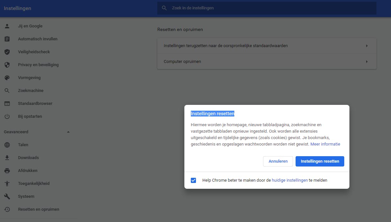The image size is (391, 222).
Task: Click the highlighted dialog title Instellingen resetten
Action: coord(212,114)
